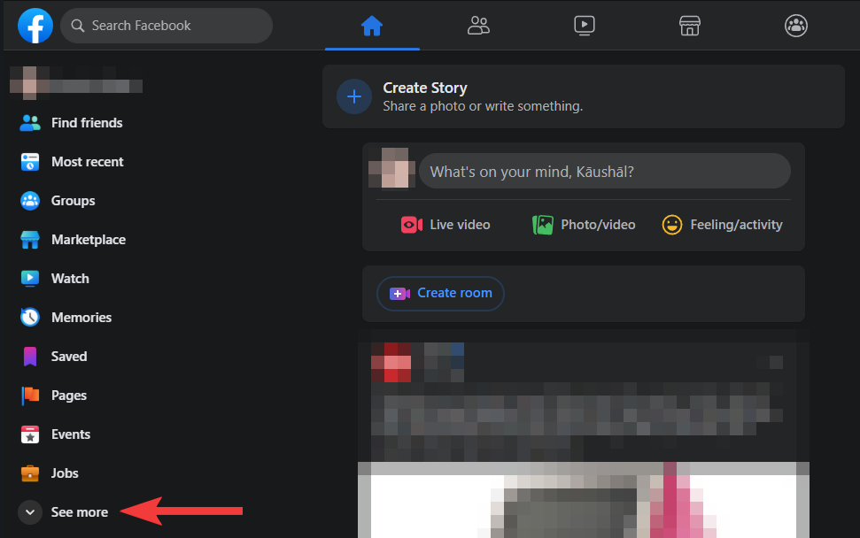Screen dimensions: 860x538
Task: Click the Memories clock sidebar icon
Action: coord(30,317)
